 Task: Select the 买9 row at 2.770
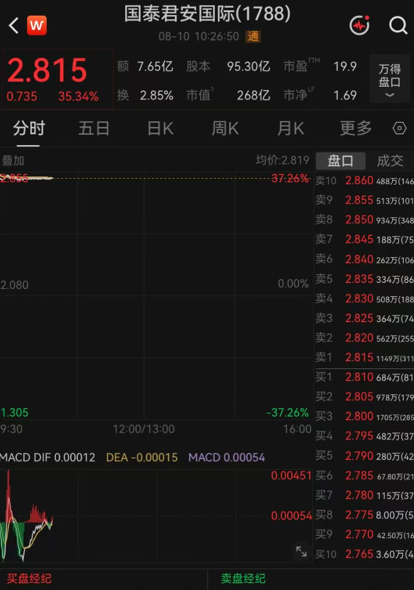364,535
